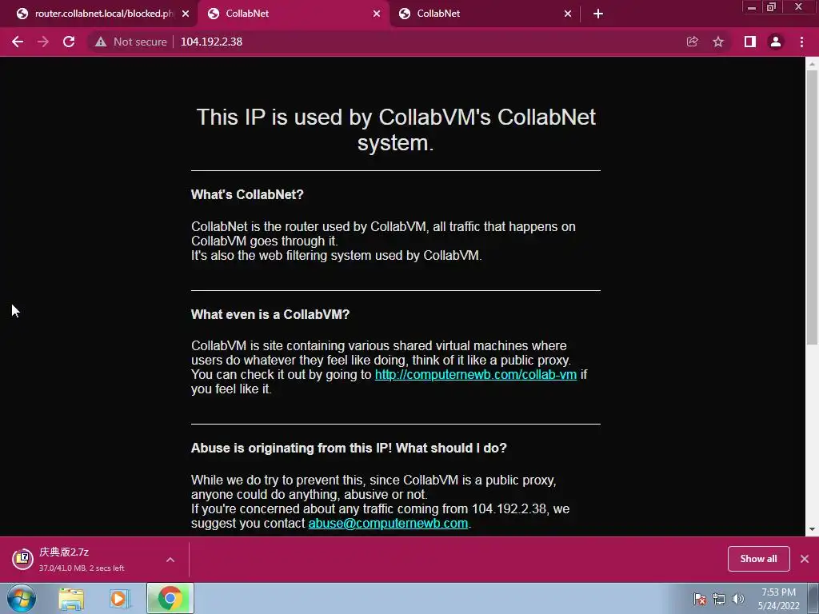The height and width of the screenshot is (614, 819).
Task: Restore down the Chrome window
Action: click(x=771, y=6)
